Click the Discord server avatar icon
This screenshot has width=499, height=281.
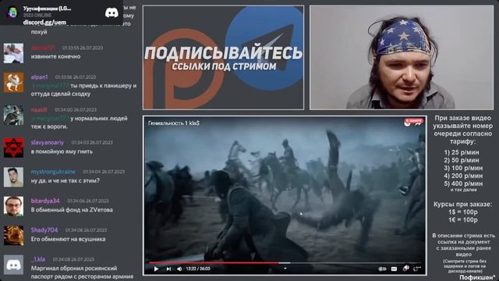pos(12,12)
